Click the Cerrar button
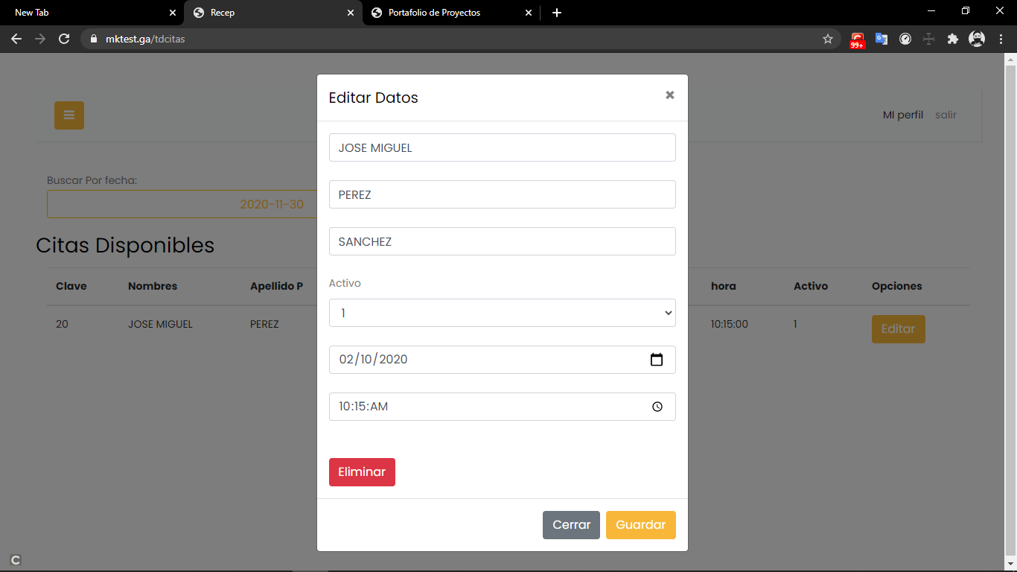This screenshot has width=1017, height=572. 571,524
